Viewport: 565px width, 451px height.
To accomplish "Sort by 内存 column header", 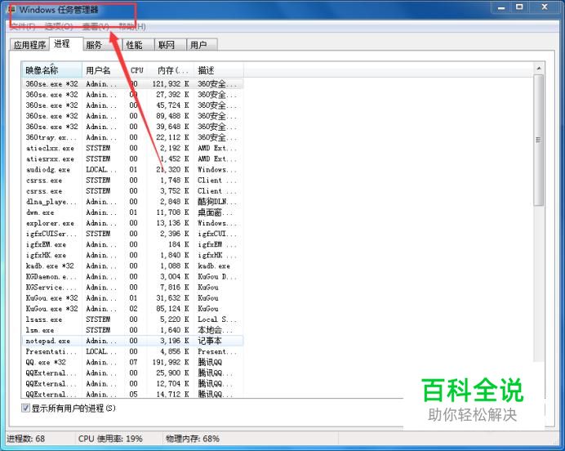I will click(x=171, y=70).
